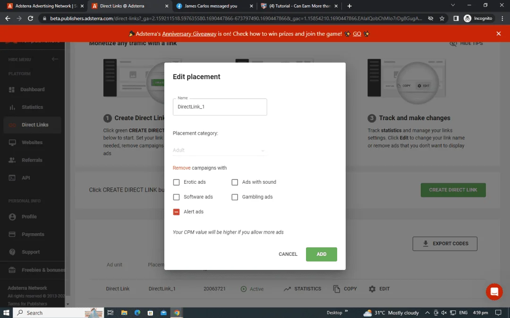Close the anniversary giveaway banner
This screenshot has width=510, height=318.
(499, 33)
